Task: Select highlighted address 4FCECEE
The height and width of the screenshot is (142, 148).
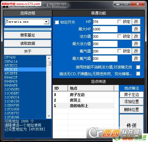Action: pyautogui.click(x=25, y=69)
